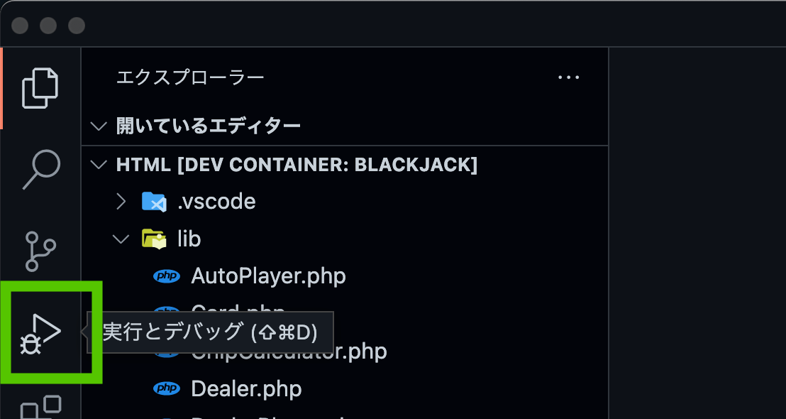Open Dealer.php from the file tree

(245, 388)
